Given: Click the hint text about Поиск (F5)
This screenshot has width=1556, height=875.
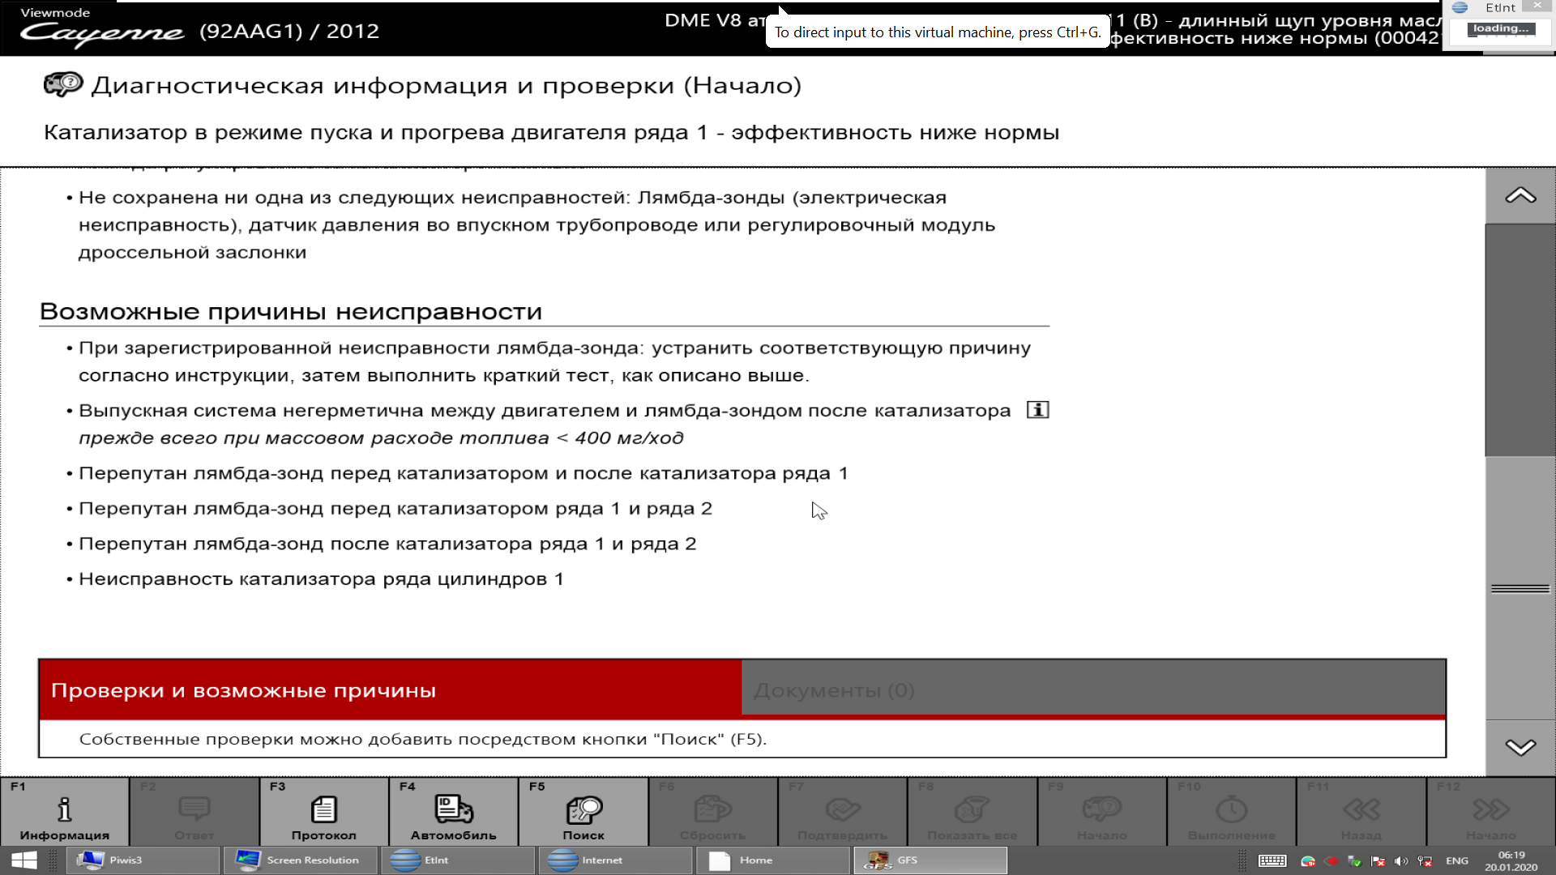Looking at the screenshot, I should pyautogui.click(x=423, y=739).
